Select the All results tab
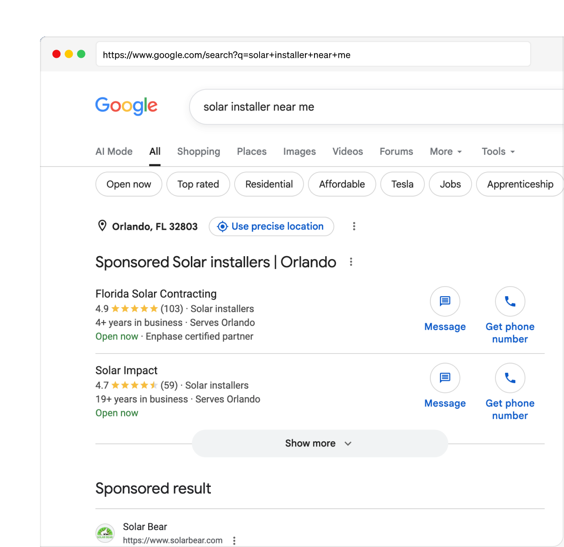Viewport: 564px width, 547px height. point(155,152)
